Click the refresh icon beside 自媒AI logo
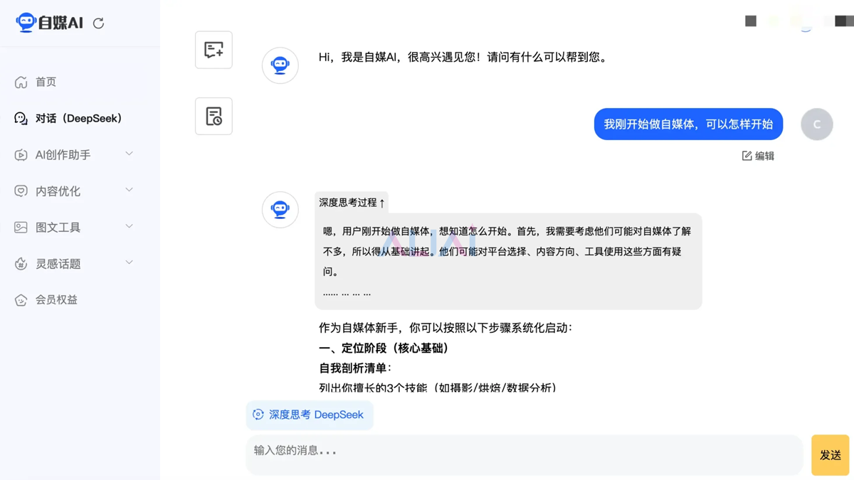This screenshot has width=854, height=480. tap(99, 23)
